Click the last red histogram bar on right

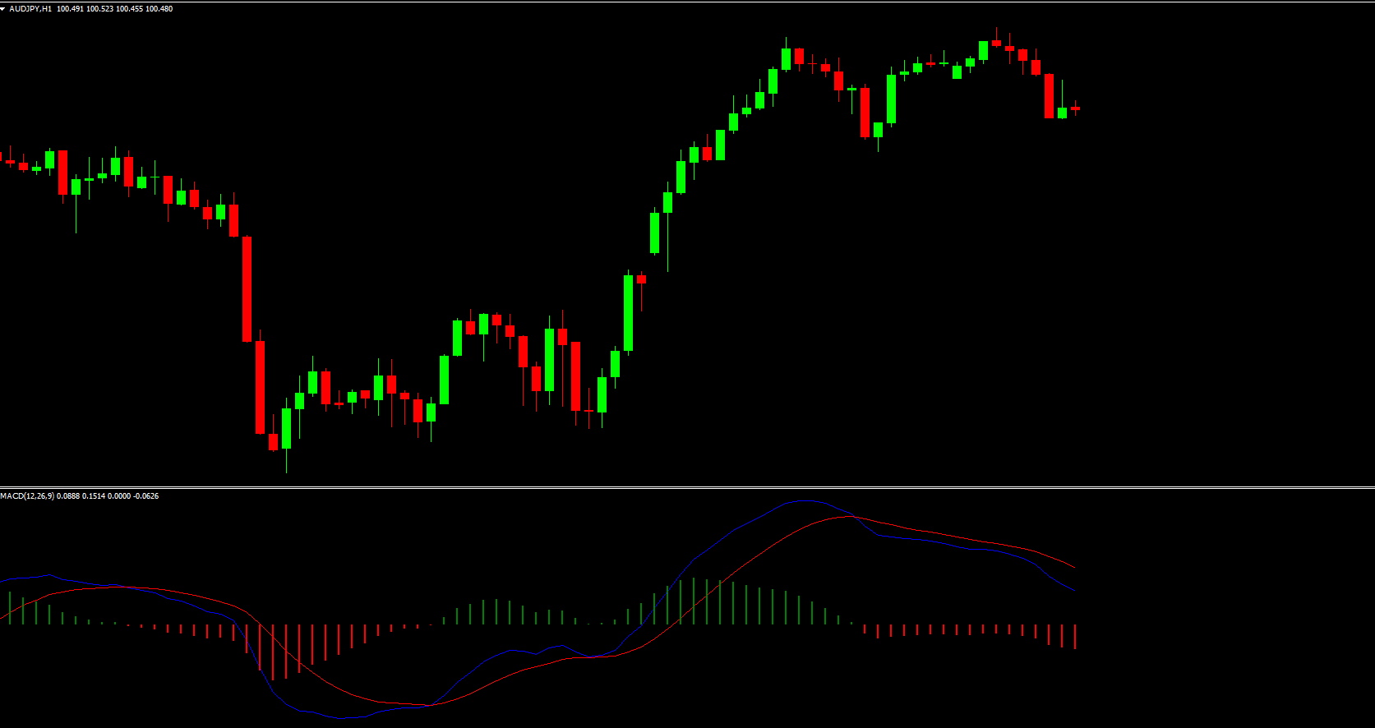(x=1075, y=636)
